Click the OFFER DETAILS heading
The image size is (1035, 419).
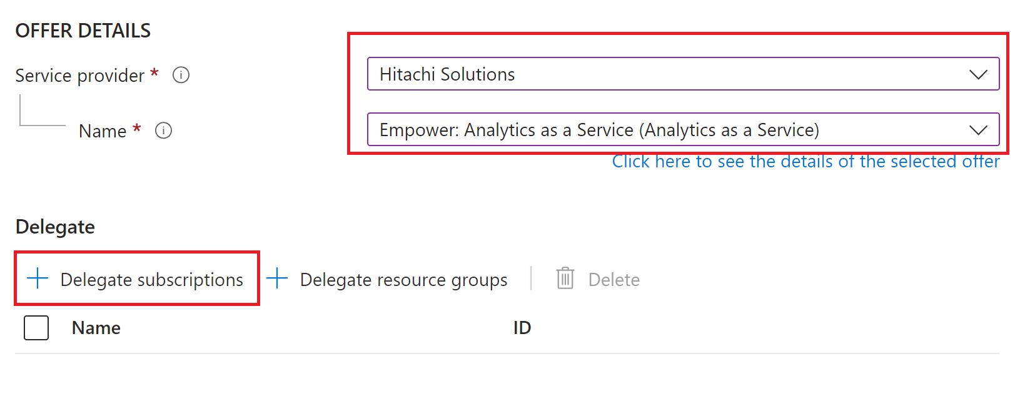[83, 31]
